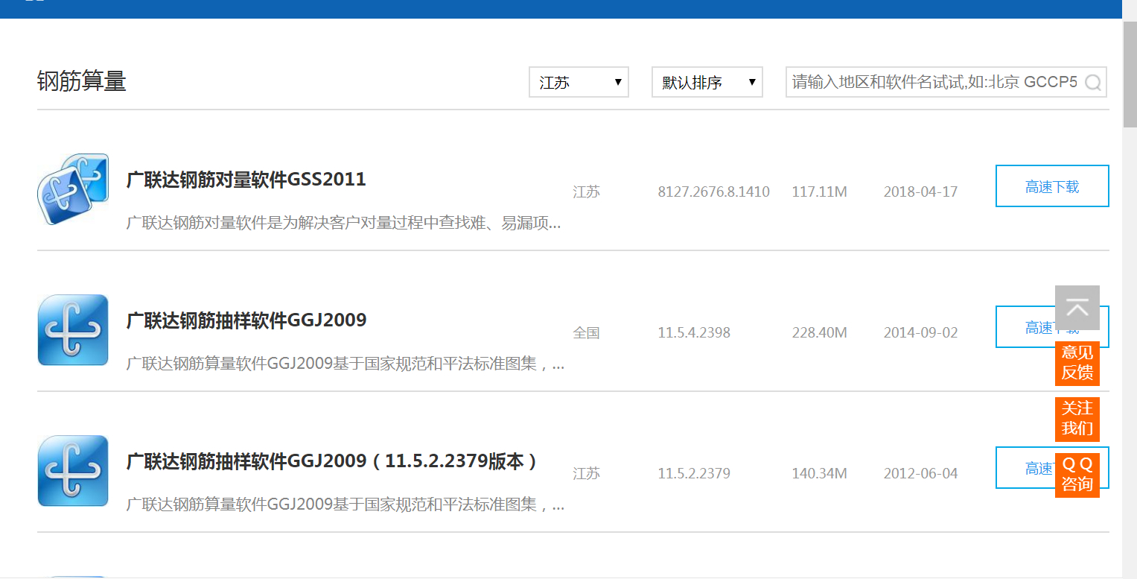Click the 全国 region label

point(586,332)
